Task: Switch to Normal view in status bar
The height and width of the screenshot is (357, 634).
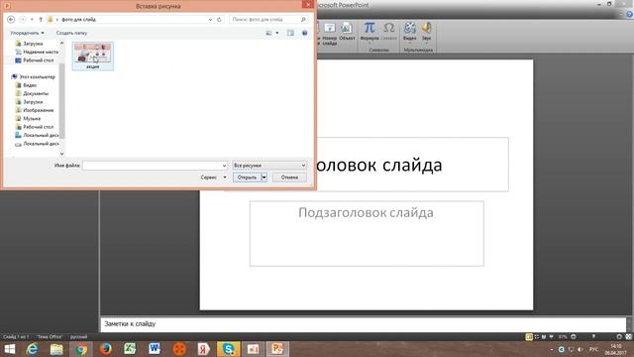Action: [528, 337]
